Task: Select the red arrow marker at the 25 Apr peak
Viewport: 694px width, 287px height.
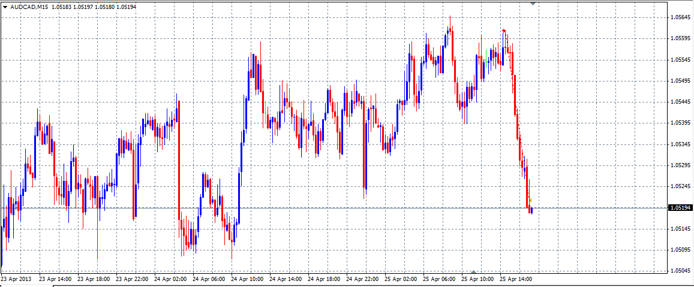Action: pyautogui.click(x=504, y=31)
